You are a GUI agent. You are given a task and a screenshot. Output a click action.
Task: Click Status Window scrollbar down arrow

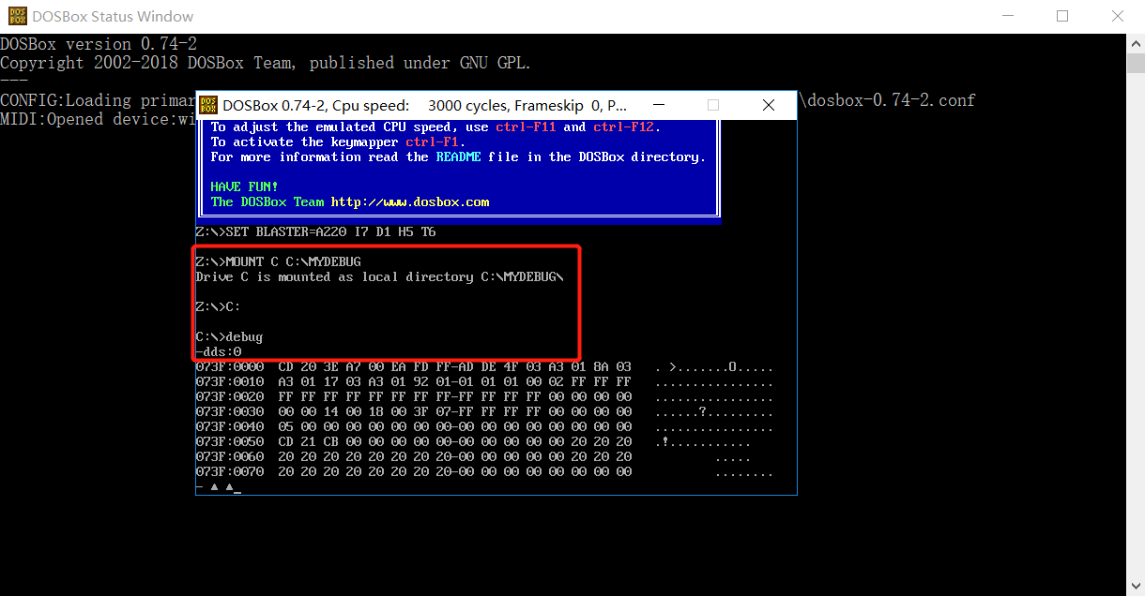pos(1136,587)
